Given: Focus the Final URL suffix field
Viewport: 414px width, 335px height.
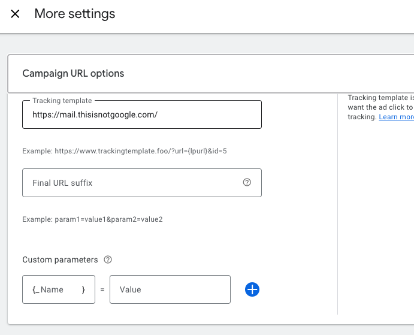Looking at the screenshot, I should coord(132,183).
